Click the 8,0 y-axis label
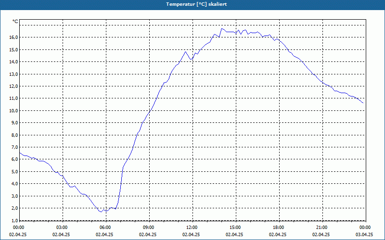 [x=14, y=135]
